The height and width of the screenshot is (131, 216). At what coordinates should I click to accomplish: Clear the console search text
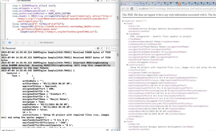point(98,48)
